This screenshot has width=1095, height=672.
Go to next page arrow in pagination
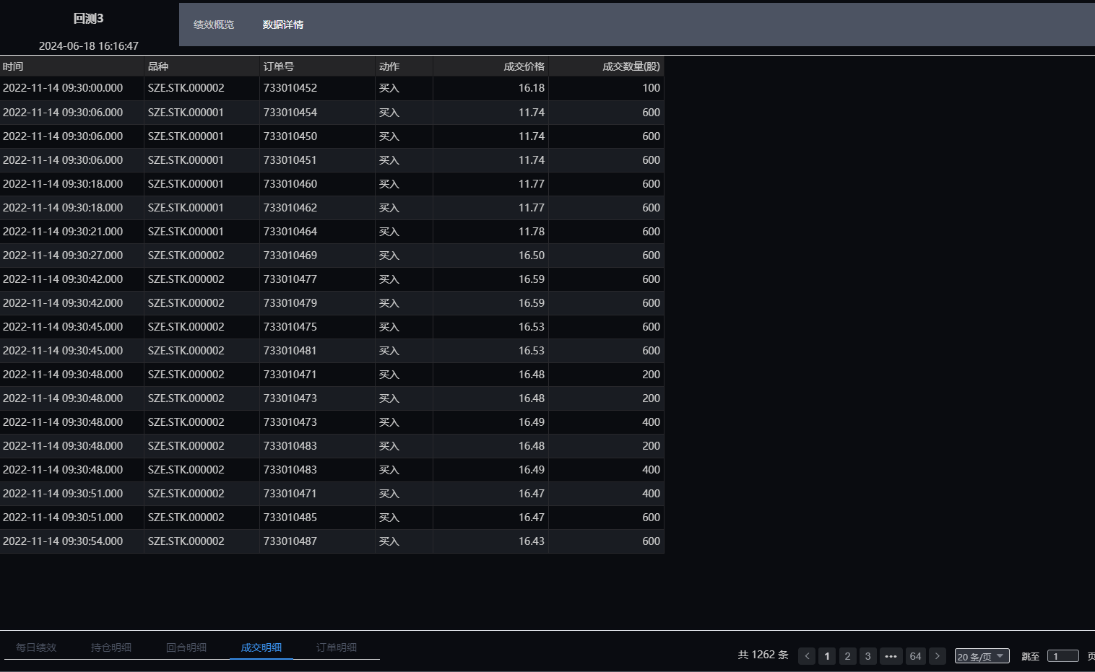pyautogui.click(x=937, y=656)
